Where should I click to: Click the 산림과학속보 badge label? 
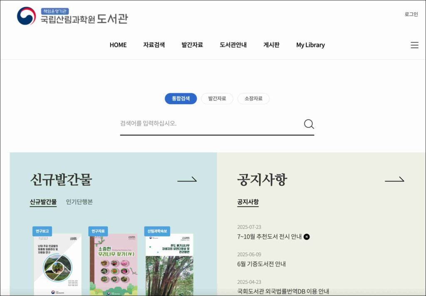click(x=157, y=231)
